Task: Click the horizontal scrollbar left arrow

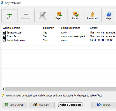Action: click(3, 89)
